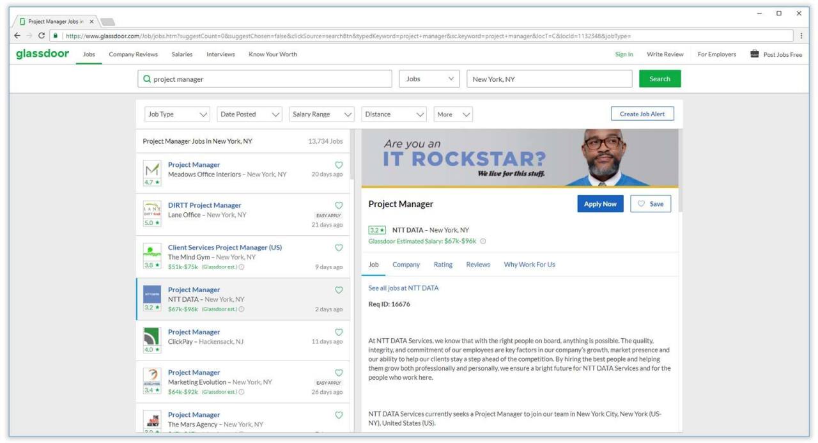Viewport: 818px width, 443px height.
Task: Open Know Your Worth nav item
Action: 273,54
